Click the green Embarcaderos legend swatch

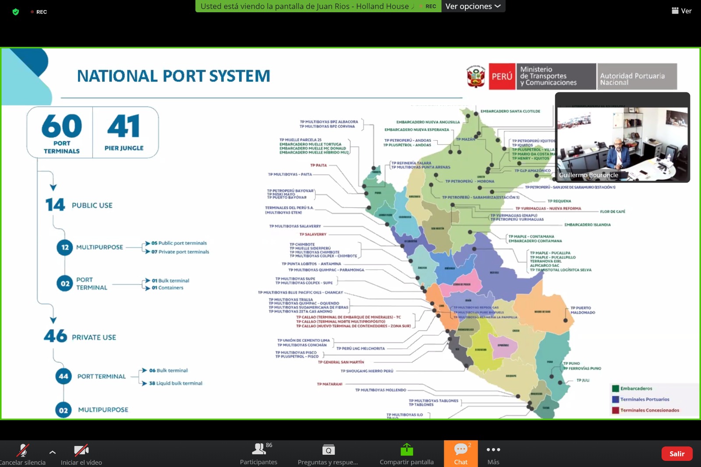(x=615, y=389)
